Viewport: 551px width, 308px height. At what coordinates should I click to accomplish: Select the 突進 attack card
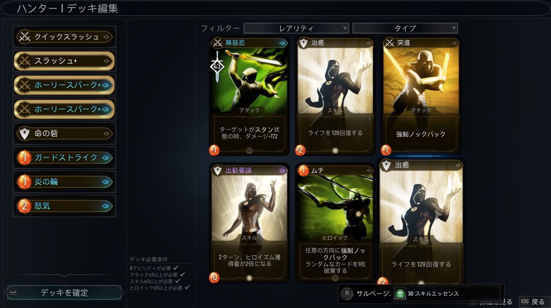coord(421,96)
